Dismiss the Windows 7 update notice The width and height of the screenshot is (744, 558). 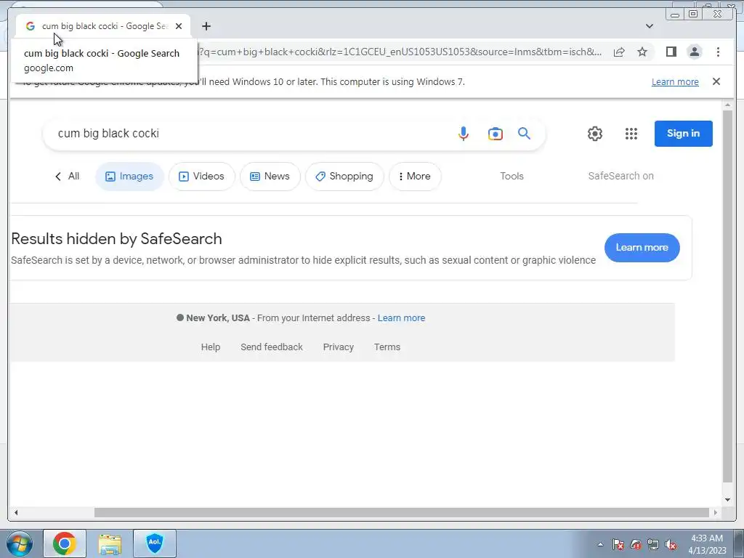(x=716, y=81)
